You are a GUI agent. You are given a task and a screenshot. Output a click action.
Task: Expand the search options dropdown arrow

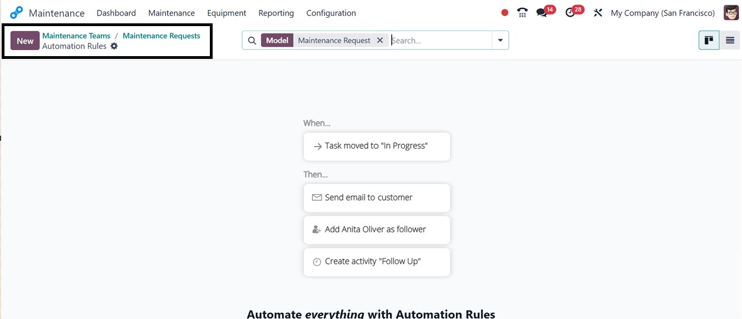pos(500,41)
